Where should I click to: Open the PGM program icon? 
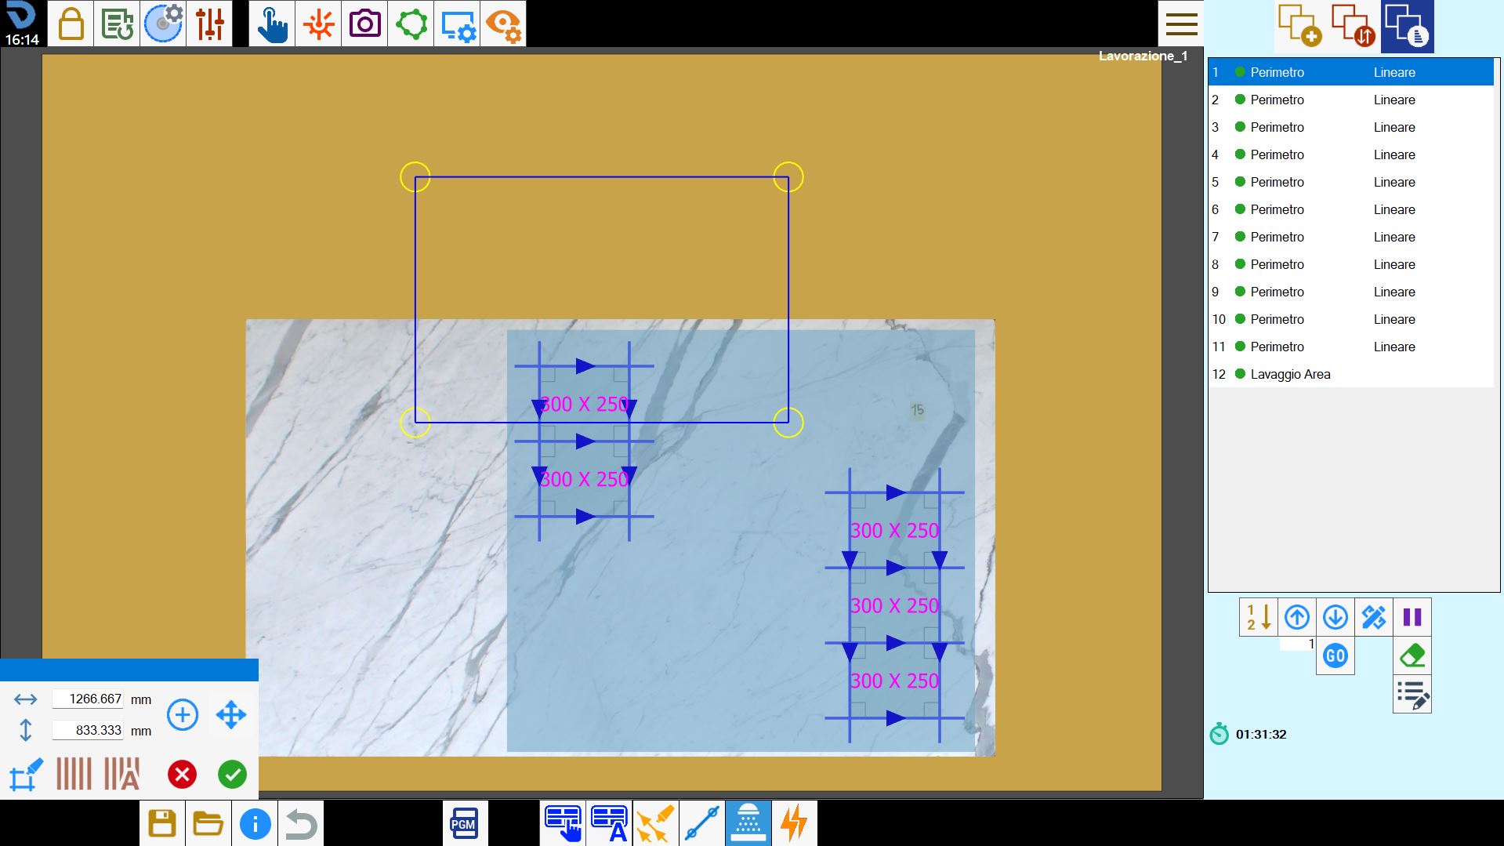pos(464,823)
